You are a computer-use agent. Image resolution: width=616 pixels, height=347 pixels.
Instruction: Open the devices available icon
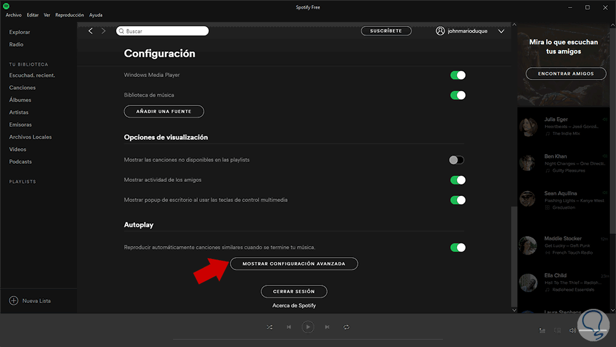[x=557, y=330]
